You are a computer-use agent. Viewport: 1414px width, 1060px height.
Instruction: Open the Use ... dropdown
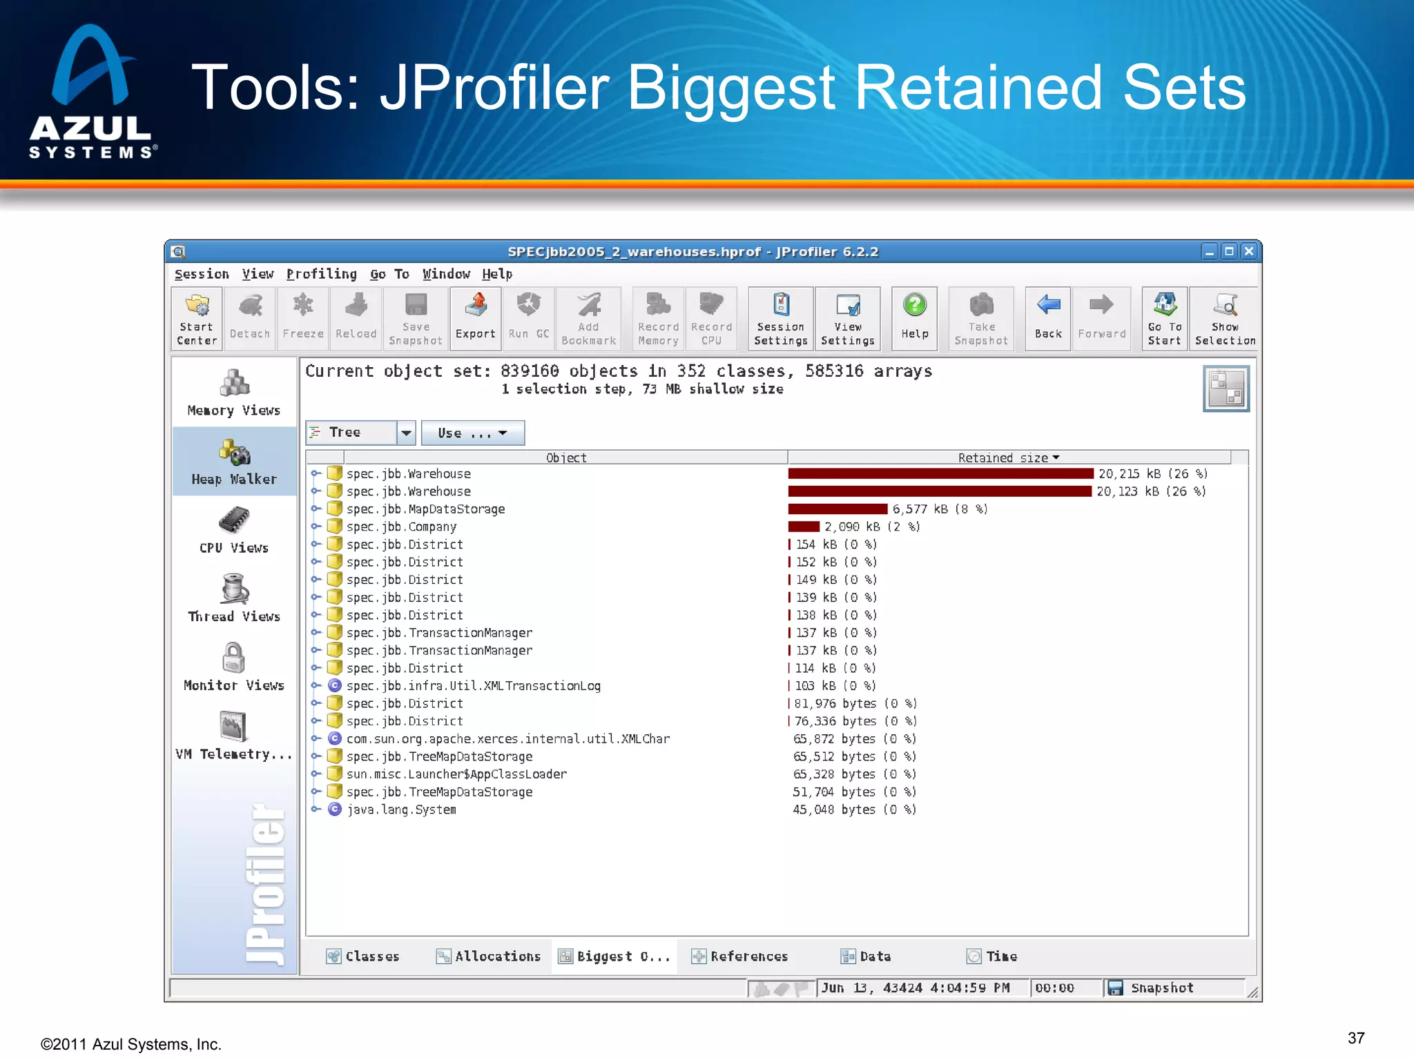[x=473, y=433]
